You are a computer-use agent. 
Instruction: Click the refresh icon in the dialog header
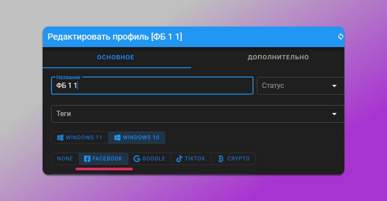coord(340,36)
